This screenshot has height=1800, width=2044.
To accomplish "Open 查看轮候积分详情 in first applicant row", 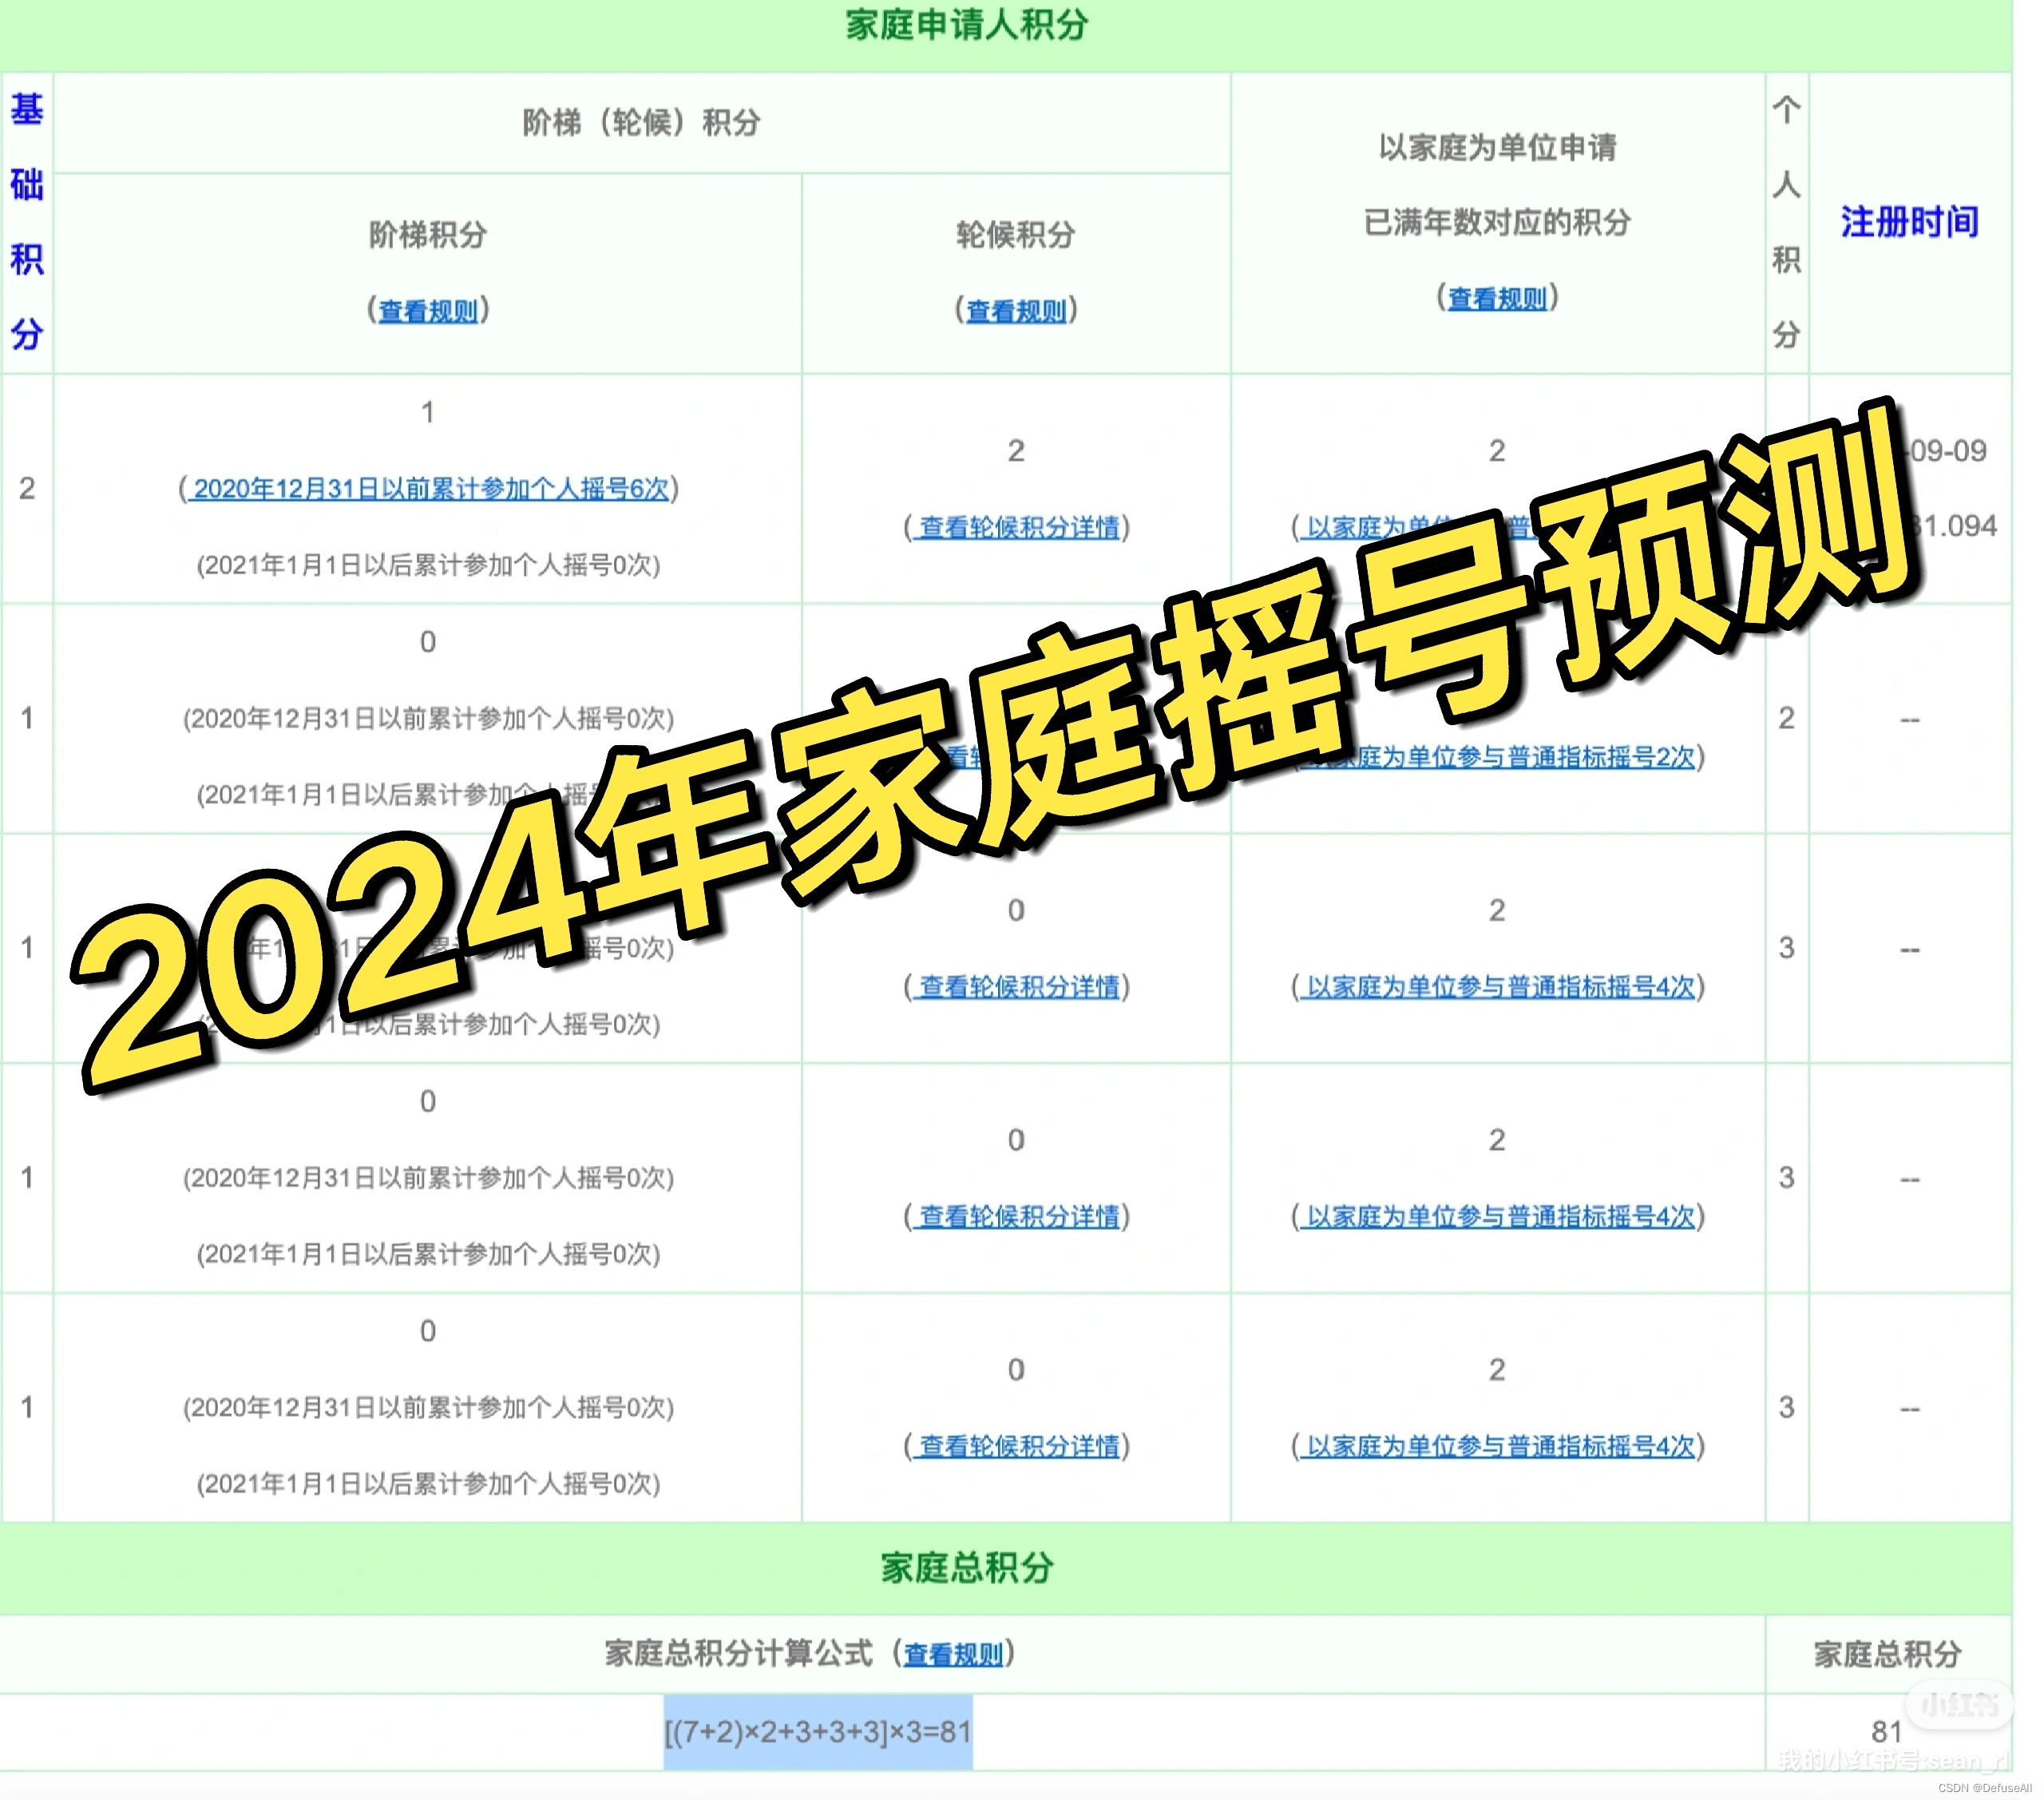I will pos(1018,527).
